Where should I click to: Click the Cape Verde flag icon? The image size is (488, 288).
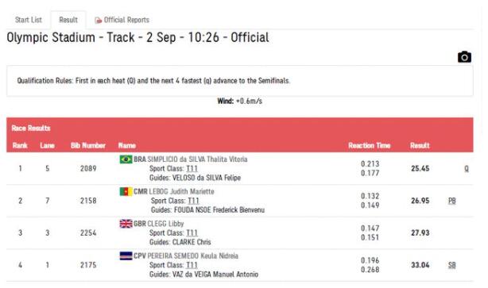click(x=126, y=255)
